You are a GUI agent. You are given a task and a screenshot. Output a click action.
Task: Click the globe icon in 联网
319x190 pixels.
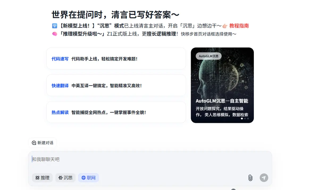[83, 178]
